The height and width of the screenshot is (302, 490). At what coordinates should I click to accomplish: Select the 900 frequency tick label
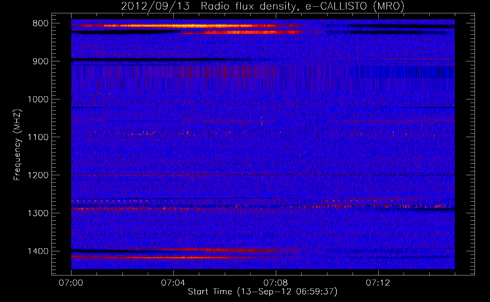[40, 62]
